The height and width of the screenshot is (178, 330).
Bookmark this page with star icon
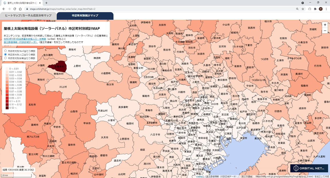(x=303, y=9)
